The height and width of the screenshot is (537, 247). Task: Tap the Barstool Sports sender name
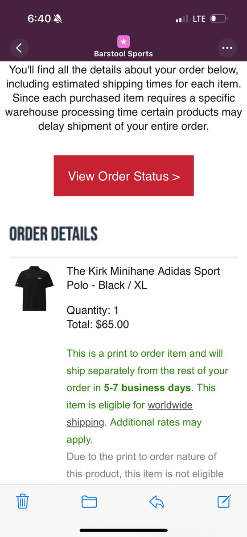123,54
